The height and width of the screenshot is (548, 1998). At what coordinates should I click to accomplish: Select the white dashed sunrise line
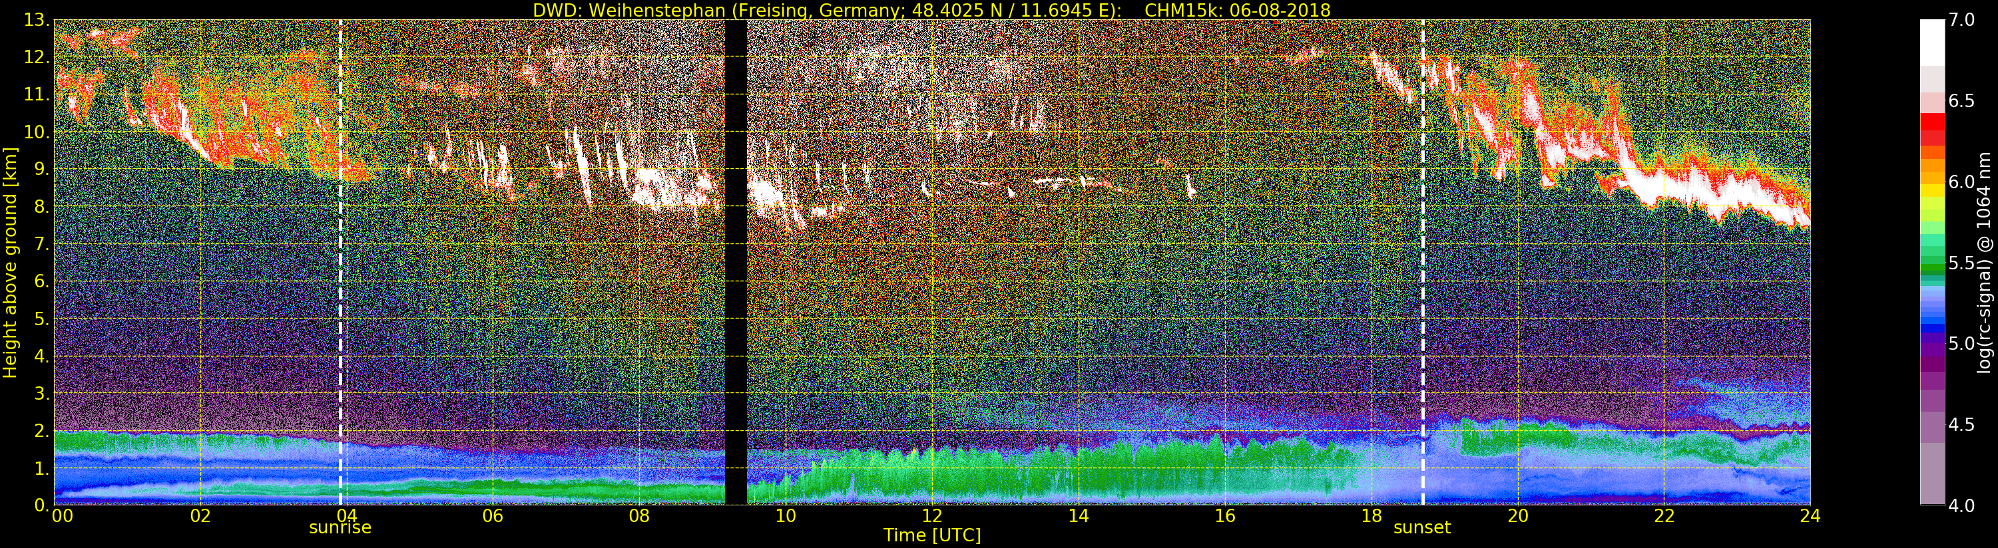point(340,262)
